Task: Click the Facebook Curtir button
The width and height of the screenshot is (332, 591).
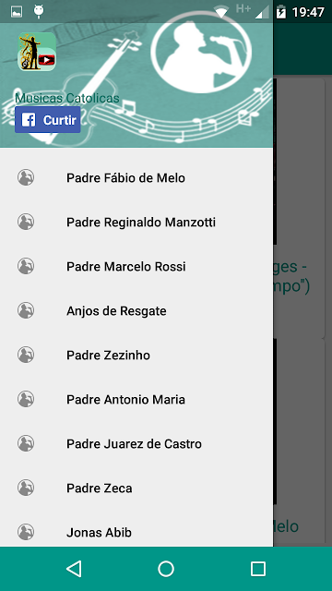Action: 48,120
